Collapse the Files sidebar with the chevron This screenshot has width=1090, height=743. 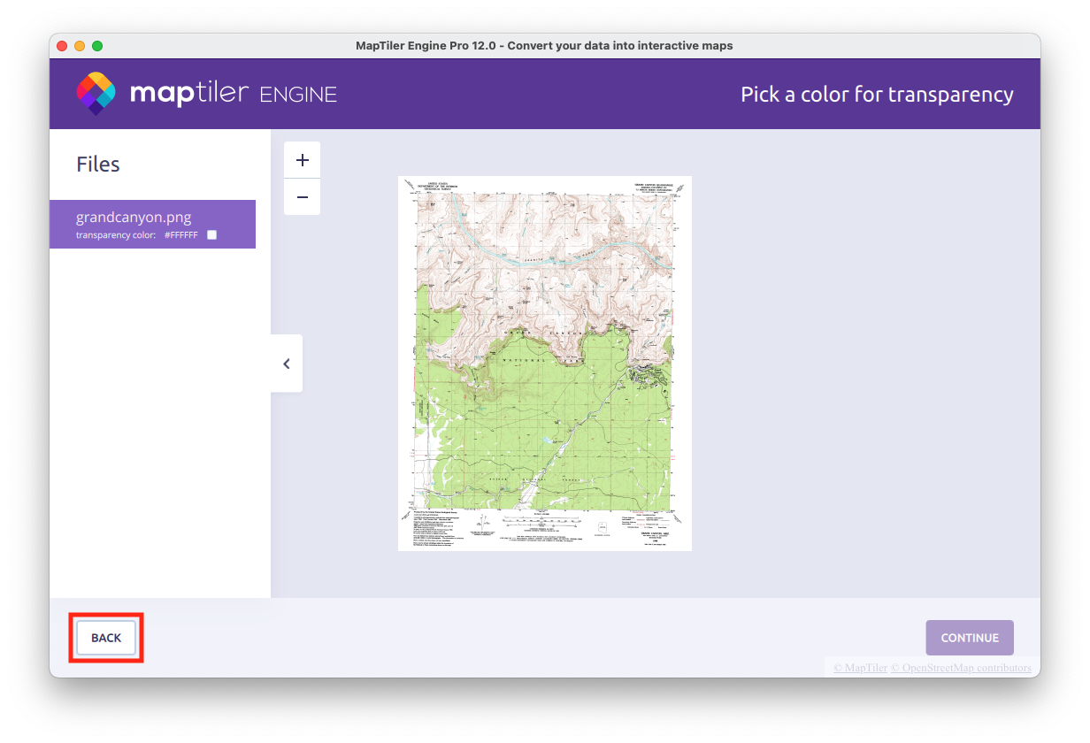(287, 364)
